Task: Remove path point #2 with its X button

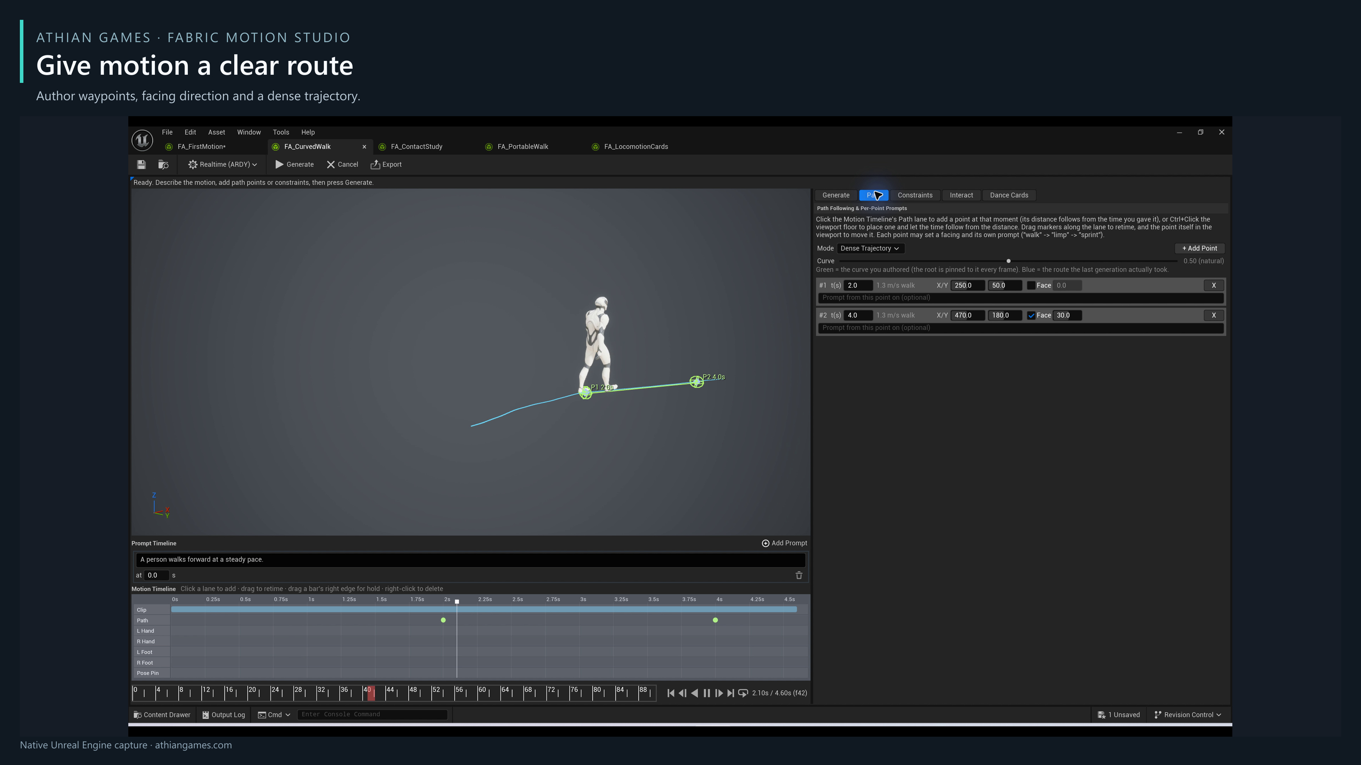Action: pyautogui.click(x=1214, y=316)
